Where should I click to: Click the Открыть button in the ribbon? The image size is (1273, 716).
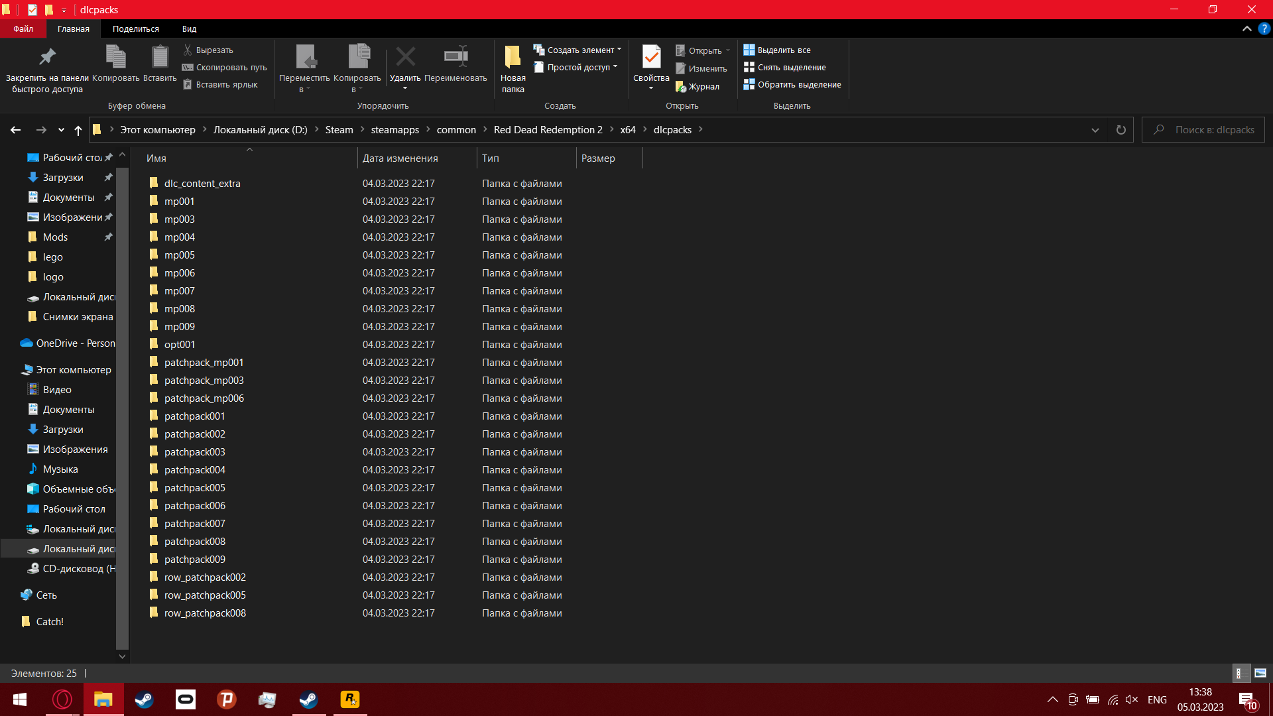pos(703,51)
